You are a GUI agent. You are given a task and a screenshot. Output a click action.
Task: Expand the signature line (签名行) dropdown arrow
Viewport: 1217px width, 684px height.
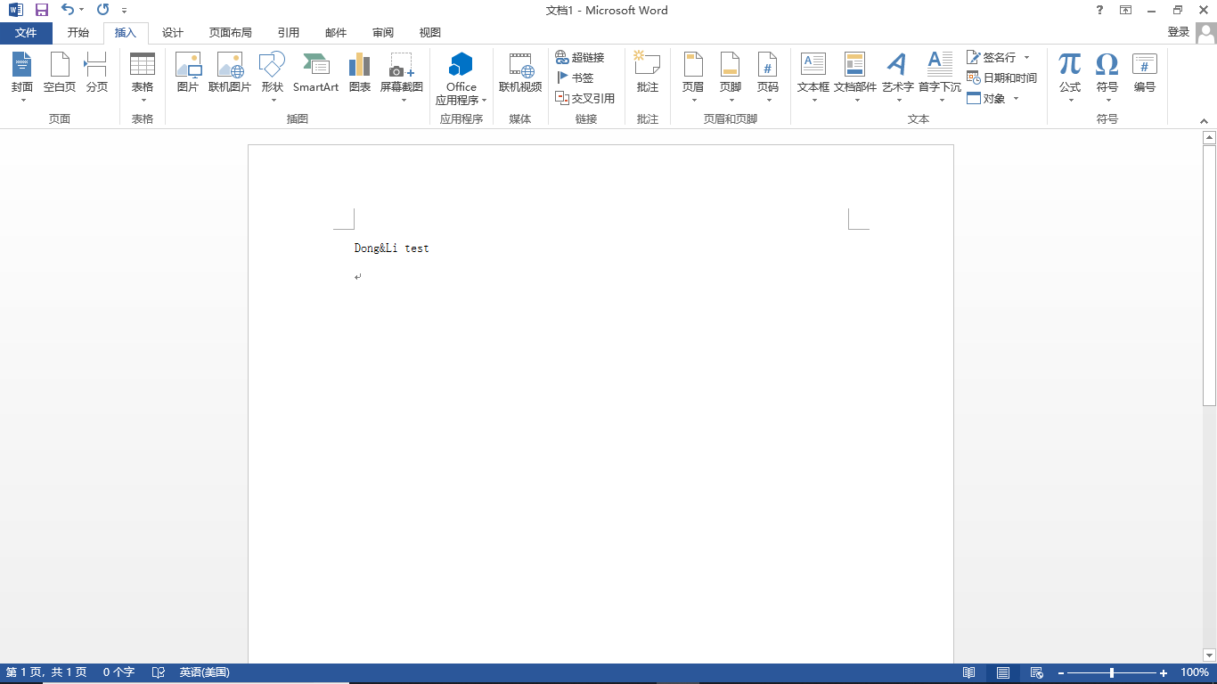(1026, 57)
